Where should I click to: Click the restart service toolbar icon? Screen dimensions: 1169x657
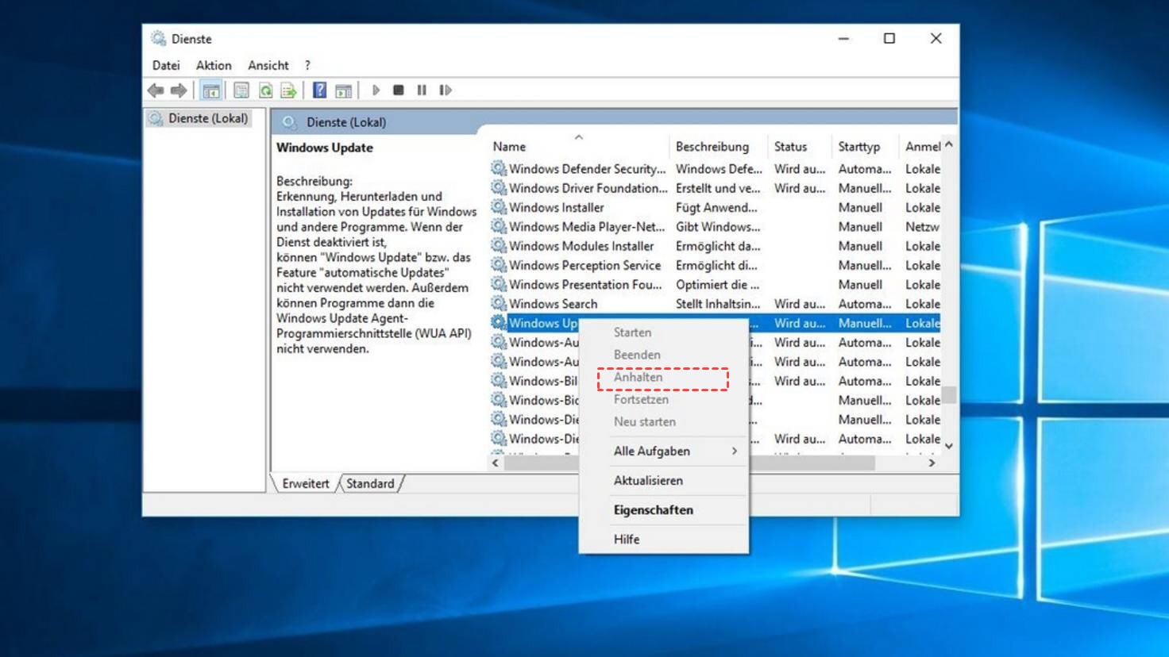(x=446, y=90)
